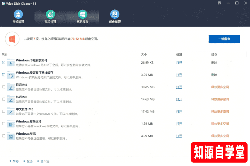Click the Windows帮助文件 folder icon
250x166 pixels.
point(11,124)
